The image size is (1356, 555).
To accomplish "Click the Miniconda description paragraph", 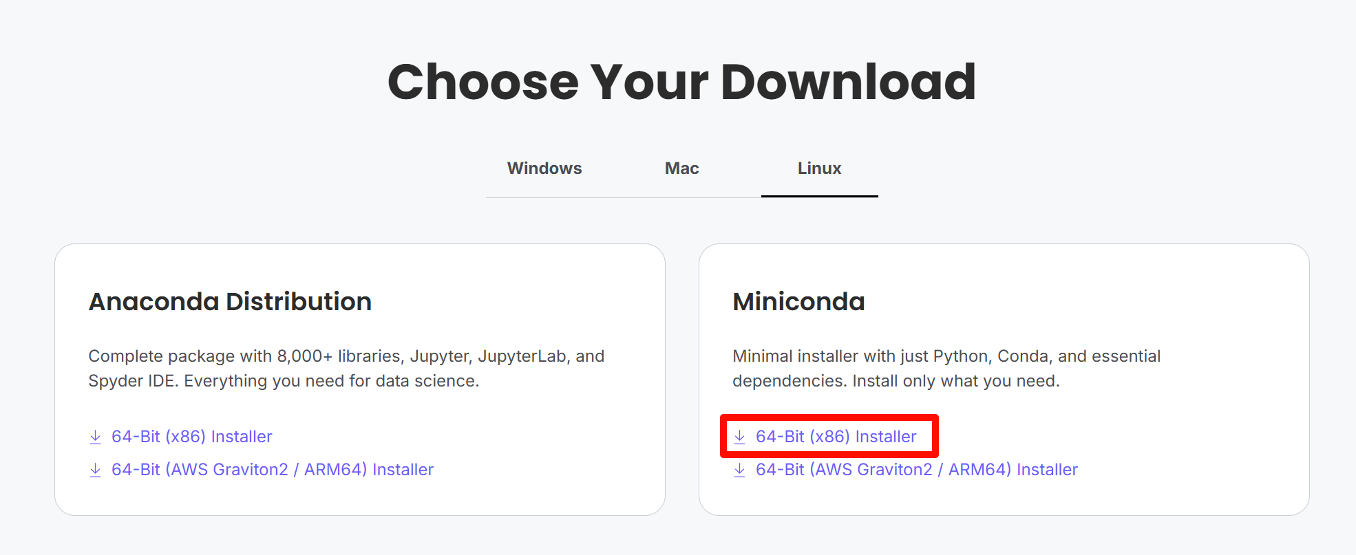I will tap(946, 369).
